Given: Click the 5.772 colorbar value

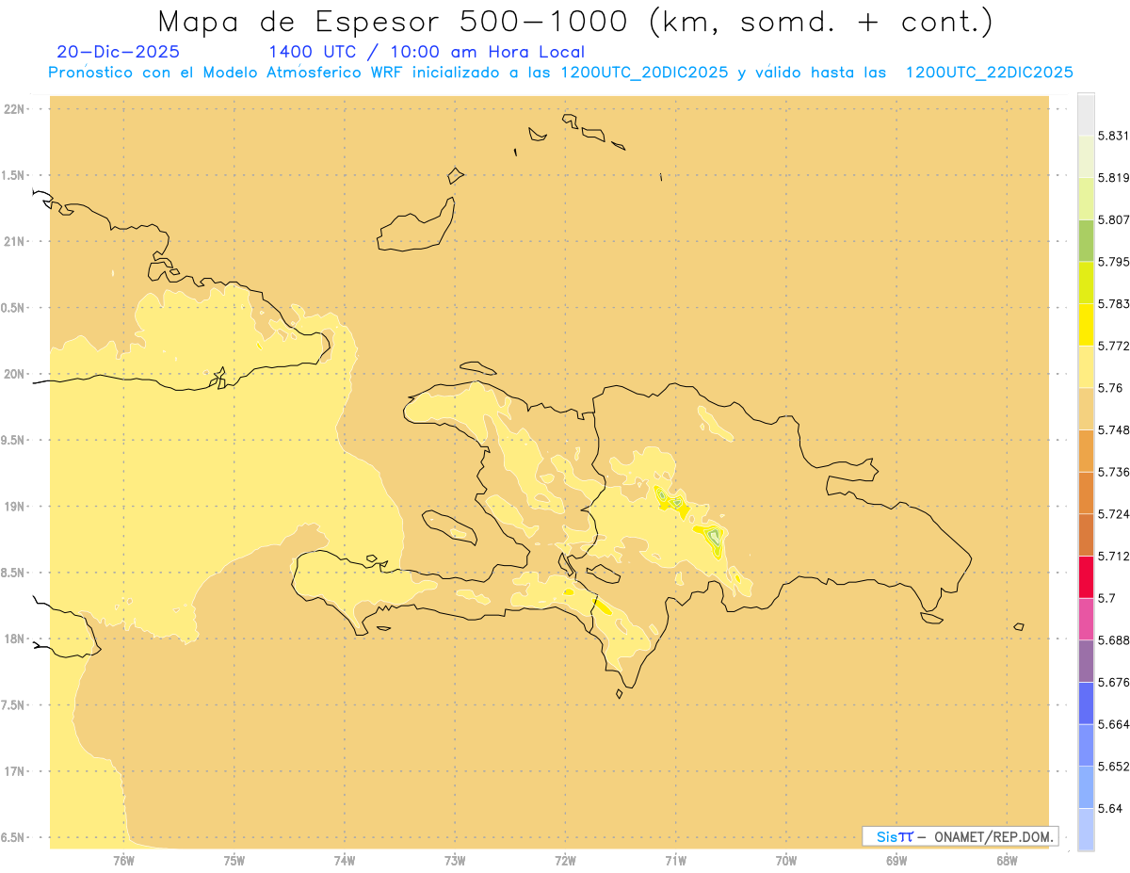Looking at the screenshot, I should (x=1113, y=346).
